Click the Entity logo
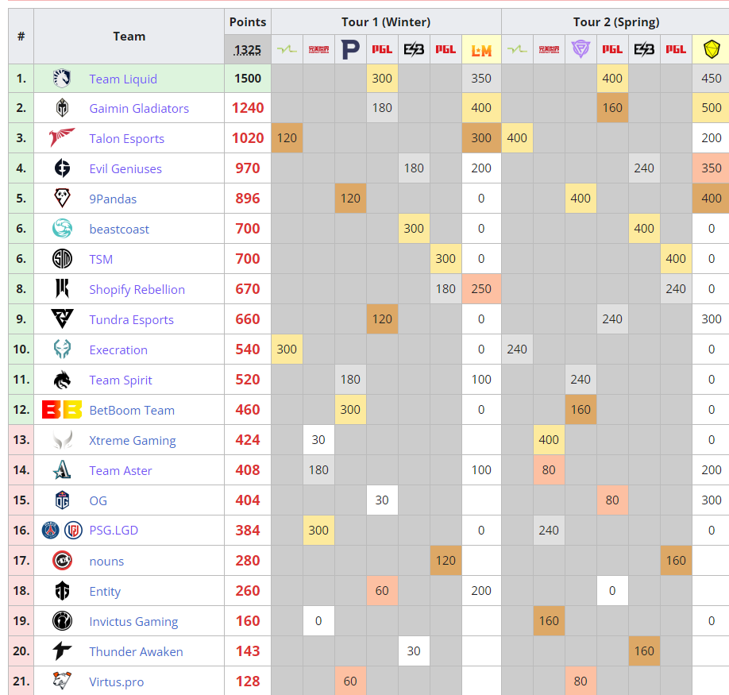 [62, 591]
